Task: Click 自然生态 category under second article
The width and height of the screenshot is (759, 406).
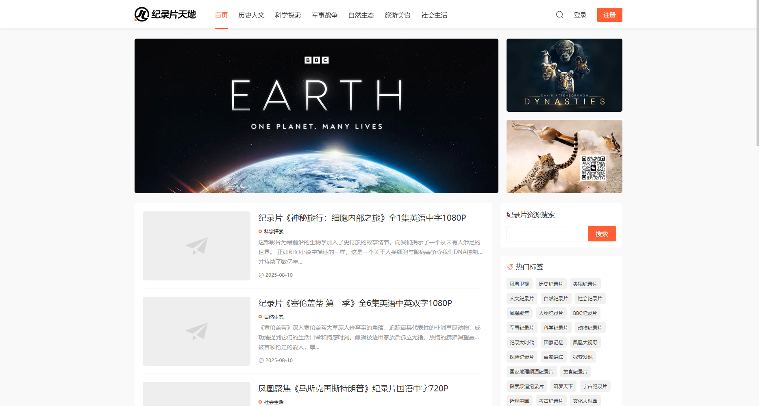Action: point(274,317)
